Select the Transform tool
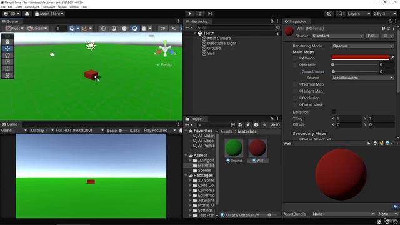This screenshot has height=225, width=400. coord(7,75)
